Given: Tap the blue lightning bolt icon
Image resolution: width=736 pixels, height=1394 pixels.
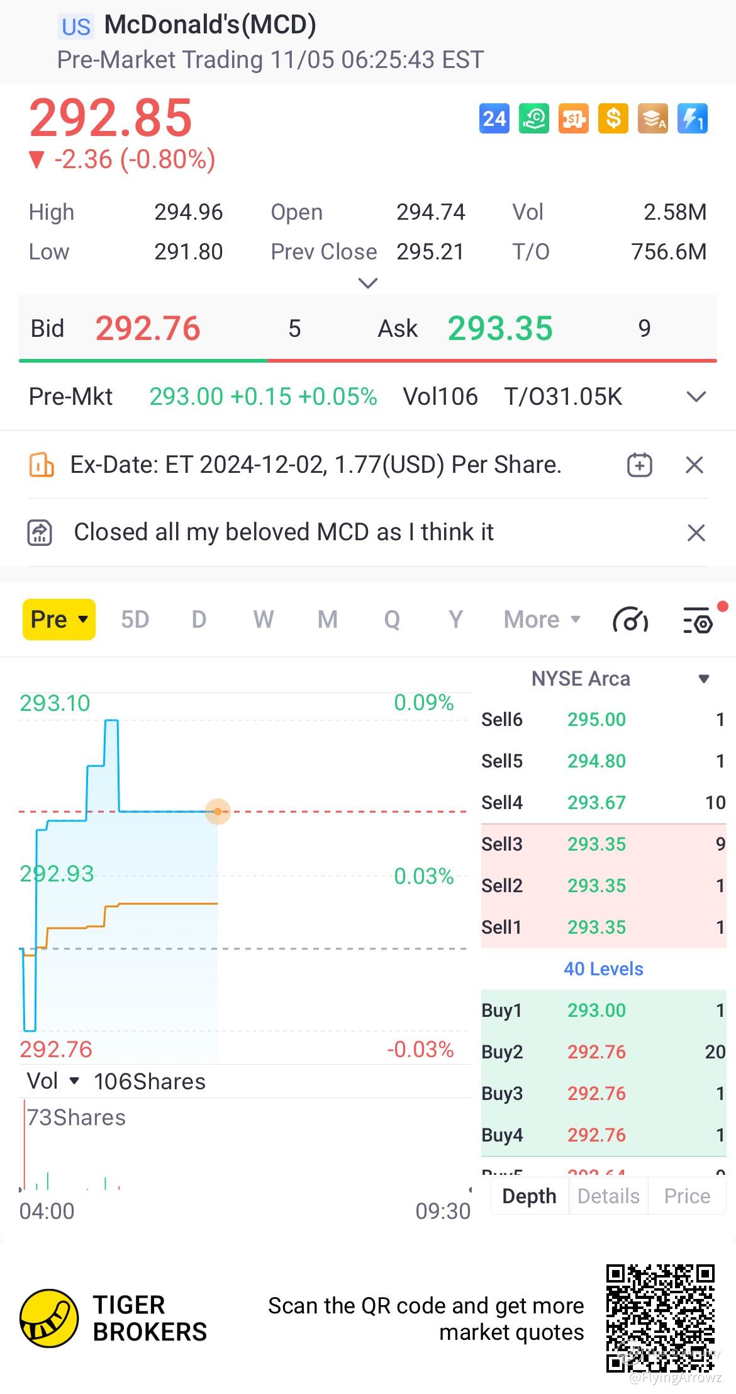Looking at the screenshot, I should click(x=692, y=118).
